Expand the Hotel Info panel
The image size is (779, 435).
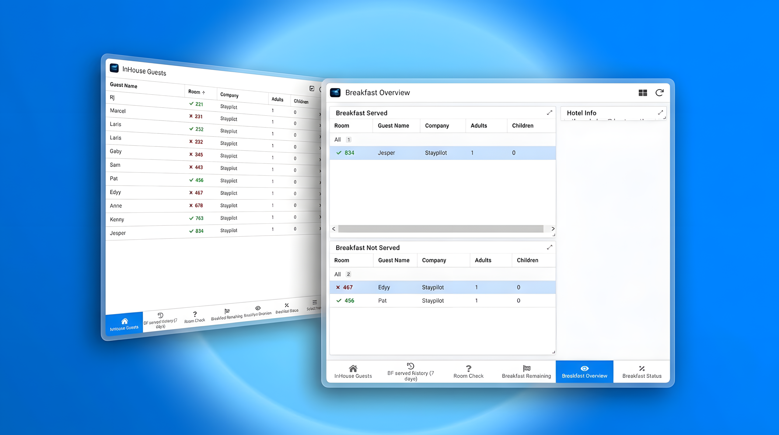point(660,113)
